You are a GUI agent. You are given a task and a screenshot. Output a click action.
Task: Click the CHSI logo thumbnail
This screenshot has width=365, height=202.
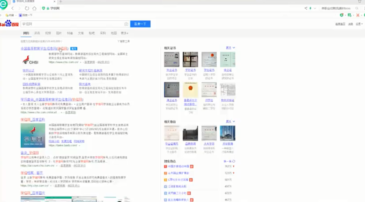click(x=30, y=60)
